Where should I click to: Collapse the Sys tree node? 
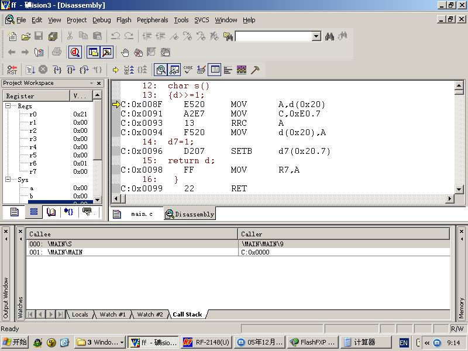[x=8, y=180]
